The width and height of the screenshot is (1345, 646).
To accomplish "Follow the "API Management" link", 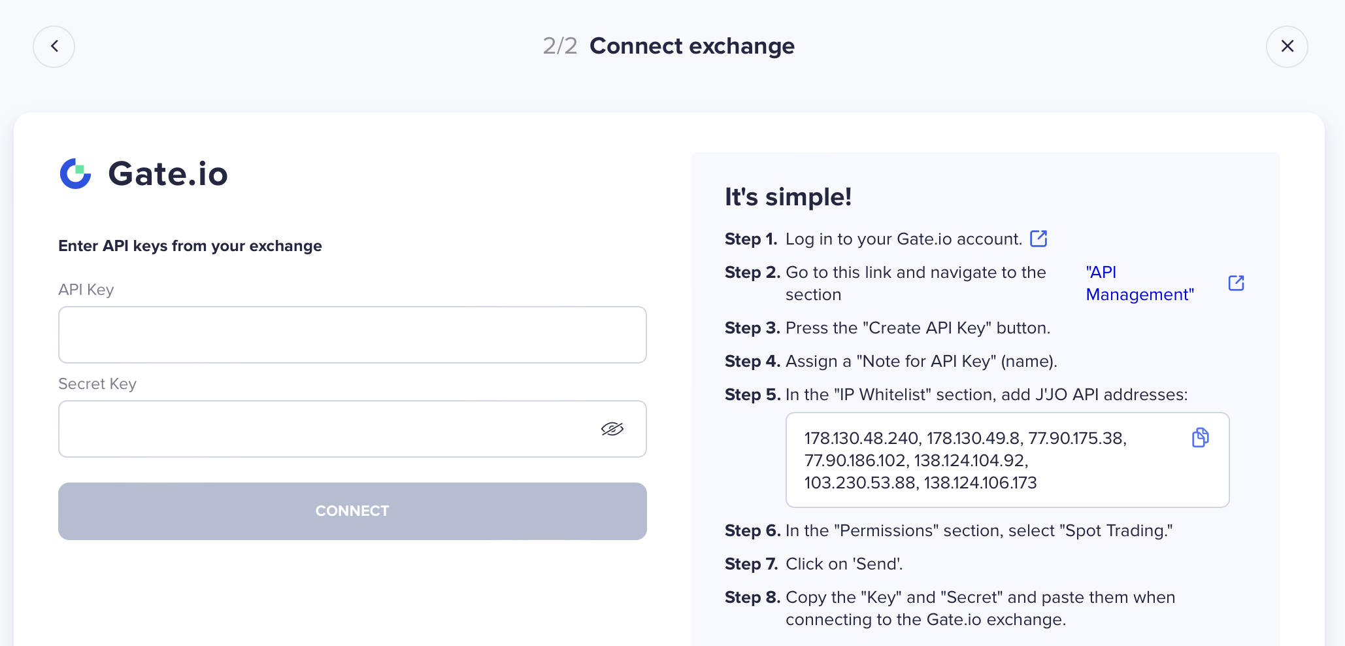I will pos(1139,283).
